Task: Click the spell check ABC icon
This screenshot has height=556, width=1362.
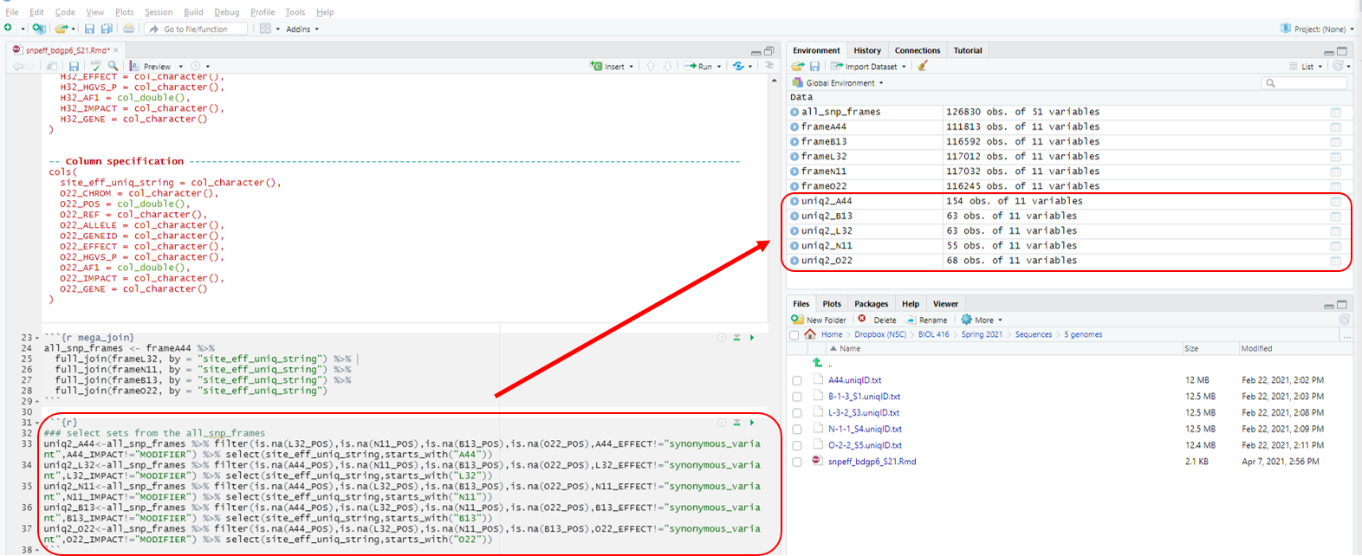Action: pyautogui.click(x=95, y=66)
